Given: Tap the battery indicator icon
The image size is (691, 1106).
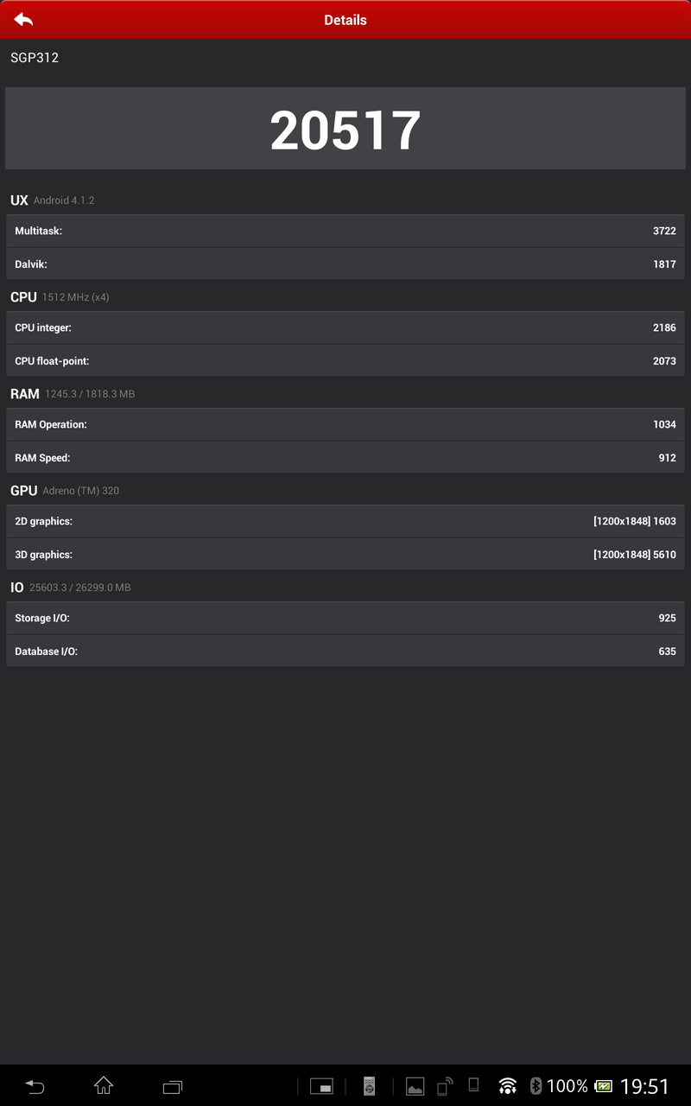Looking at the screenshot, I should coord(603,1086).
